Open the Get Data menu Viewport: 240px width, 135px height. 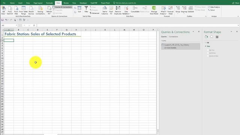pyautogui.click(x=3, y=10)
